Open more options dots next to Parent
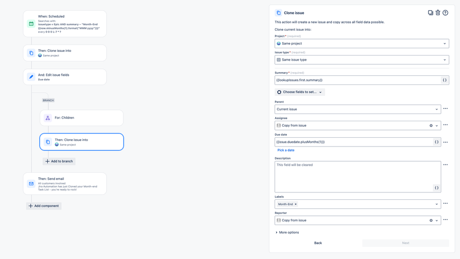Image resolution: width=460 pixels, height=259 pixels. coord(445,108)
